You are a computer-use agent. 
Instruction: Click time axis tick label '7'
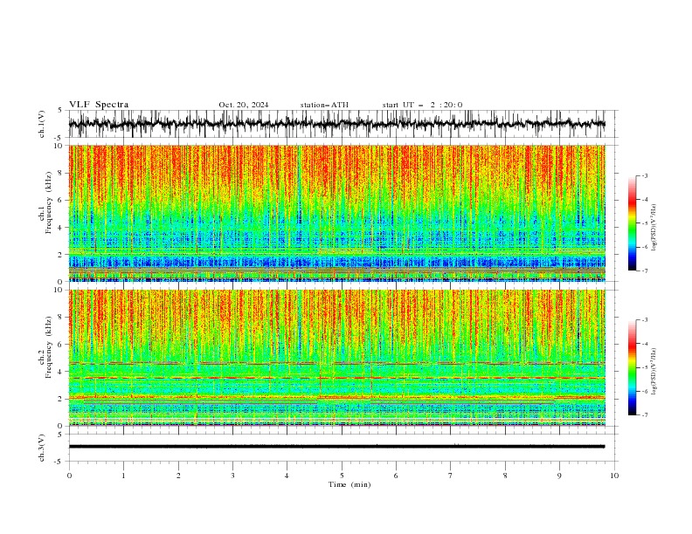tap(451, 476)
